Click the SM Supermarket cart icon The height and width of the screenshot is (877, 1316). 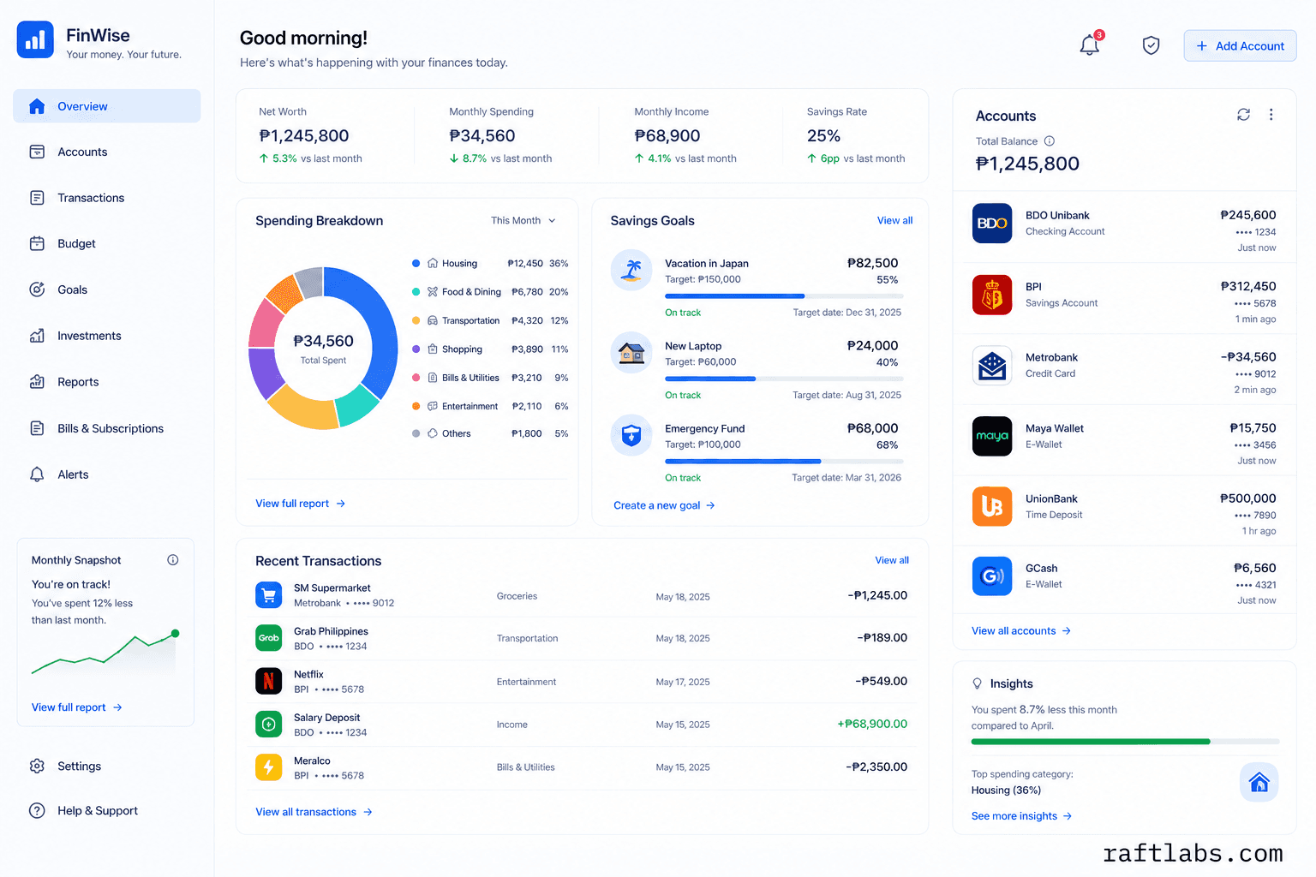point(269,594)
